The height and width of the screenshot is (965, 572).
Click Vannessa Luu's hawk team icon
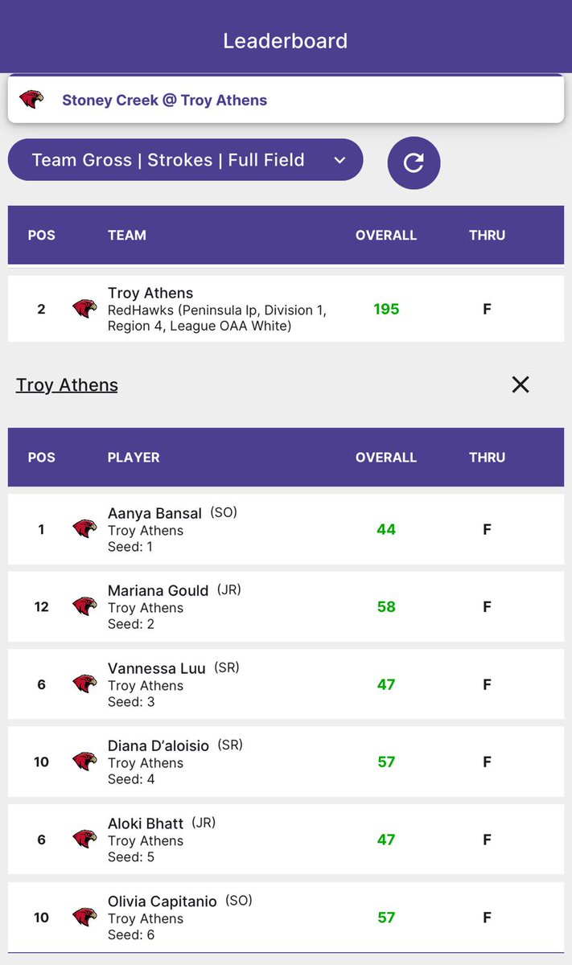click(x=84, y=684)
